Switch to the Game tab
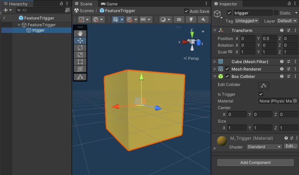Image resolution: width=299 pixels, height=175 pixels. pos(109,4)
